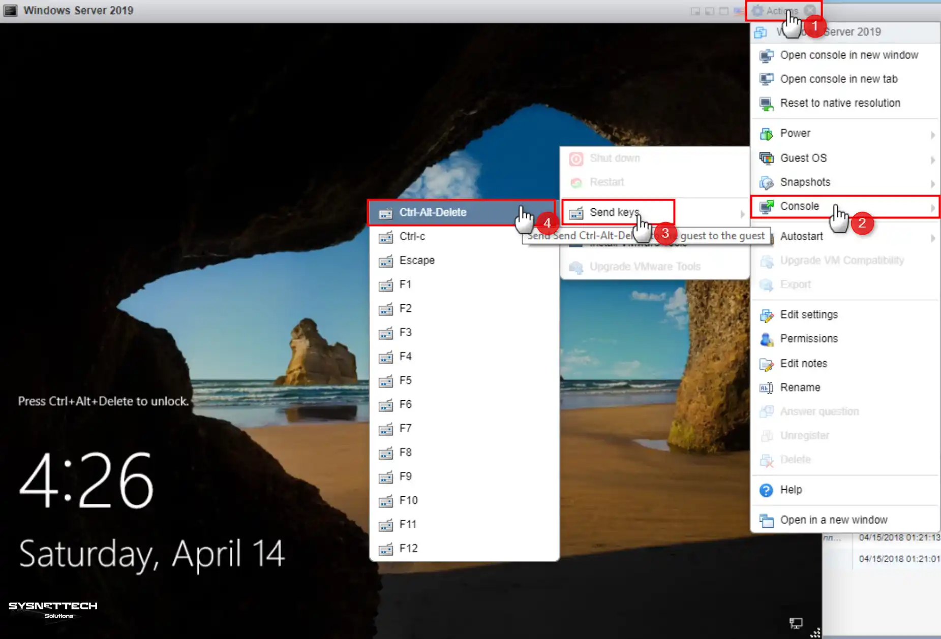The height and width of the screenshot is (639, 941).
Task: Click the keyboard layout flag icon
Action: tap(739, 11)
